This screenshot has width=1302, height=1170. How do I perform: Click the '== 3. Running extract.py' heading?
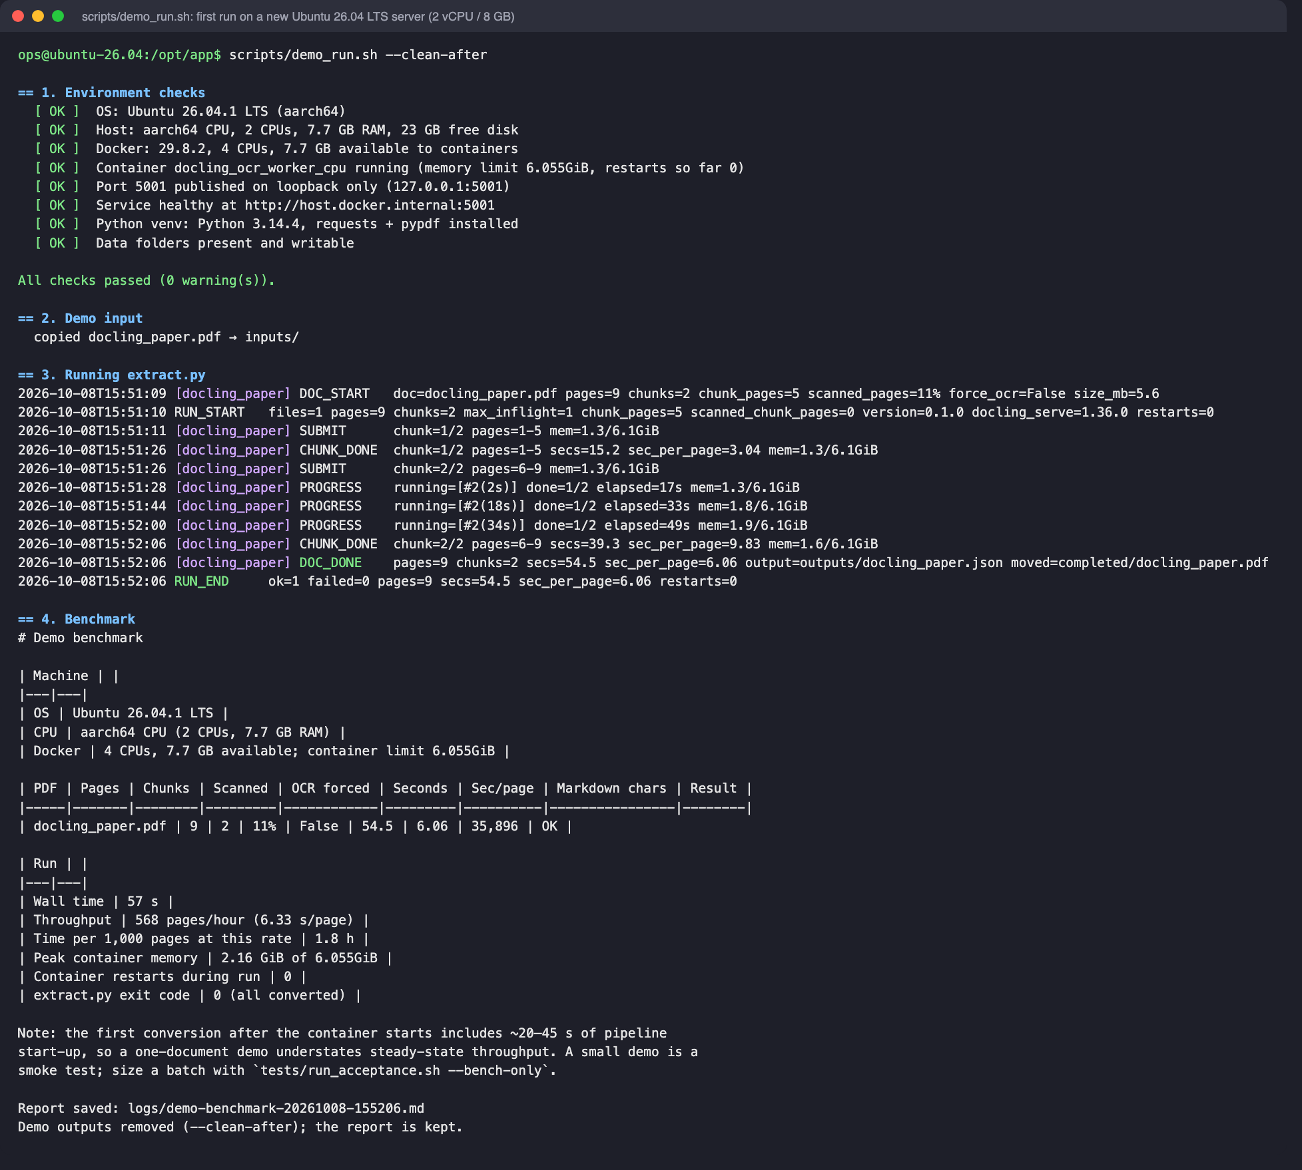pyautogui.click(x=111, y=375)
